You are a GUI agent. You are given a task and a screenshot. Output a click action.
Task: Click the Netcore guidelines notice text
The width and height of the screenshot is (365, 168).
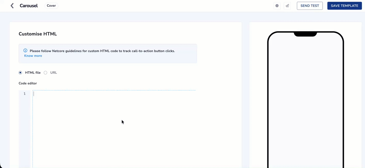pyautogui.click(x=102, y=51)
